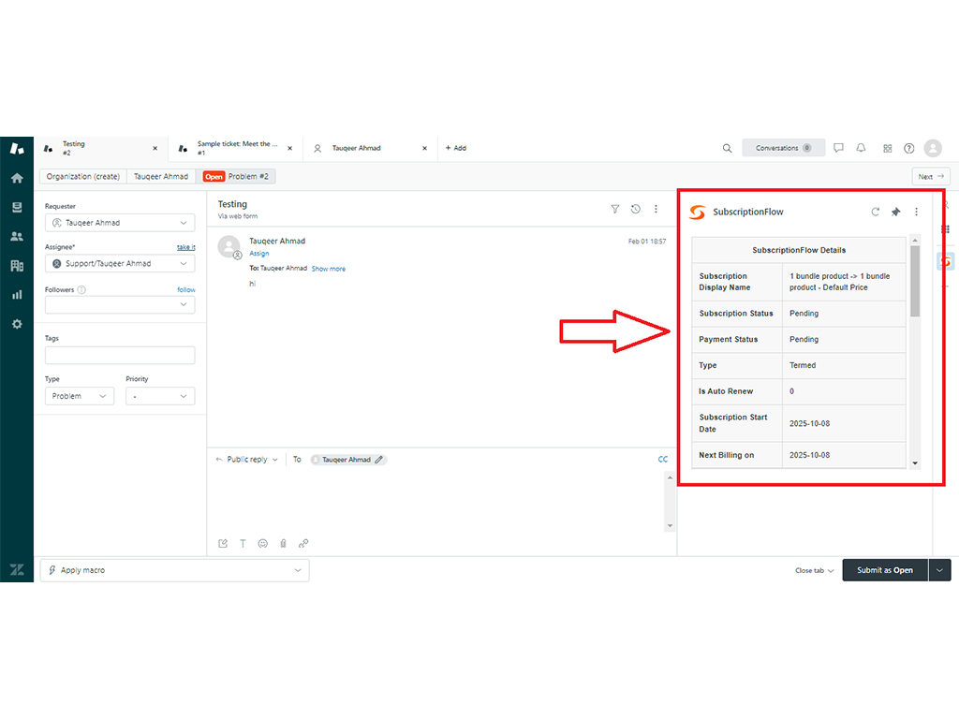Toggle text formatting toolbar in composer

click(x=243, y=543)
